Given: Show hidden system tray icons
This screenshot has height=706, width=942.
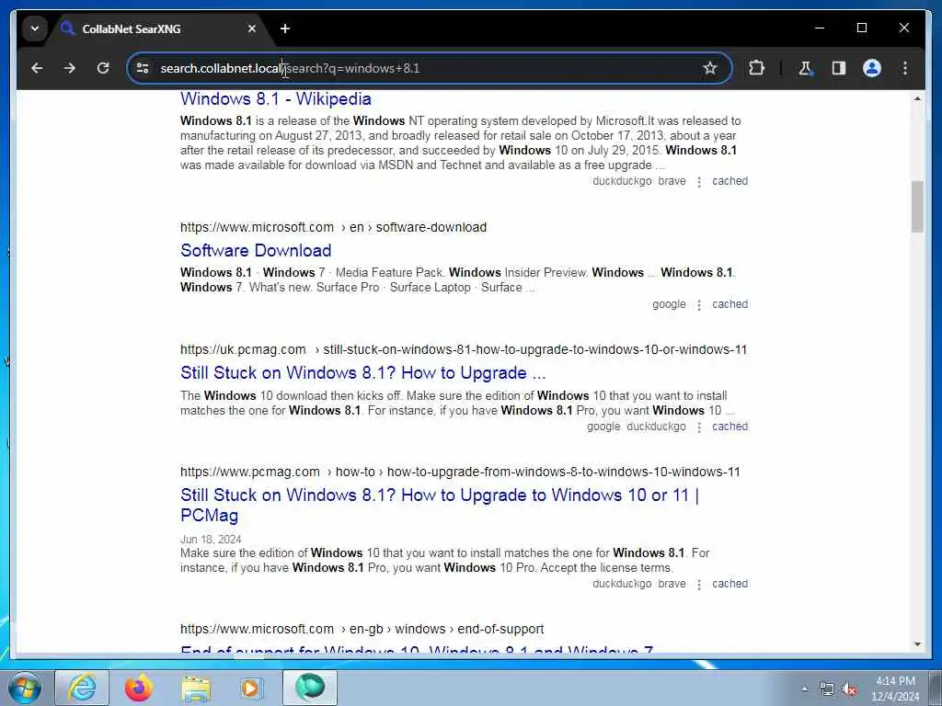Looking at the screenshot, I should pos(804,689).
